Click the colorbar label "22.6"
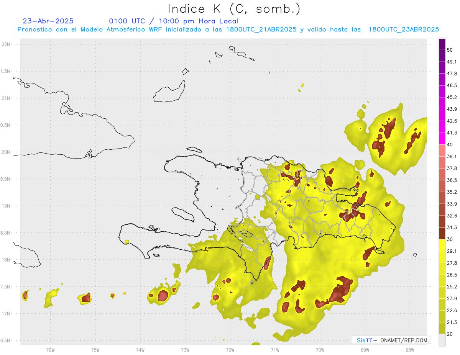This screenshot has width=460, height=355. pos(452,311)
